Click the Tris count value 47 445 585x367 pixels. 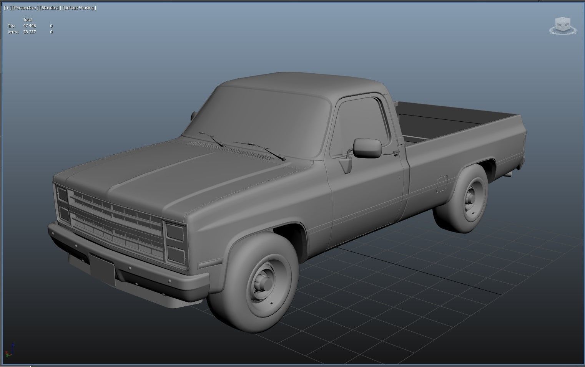click(30, 26)
